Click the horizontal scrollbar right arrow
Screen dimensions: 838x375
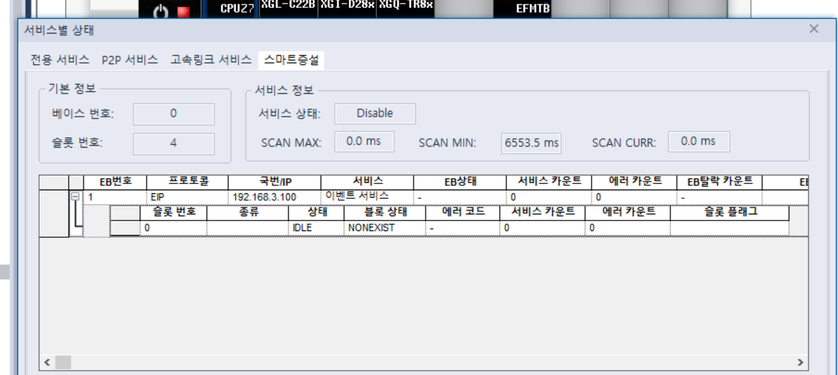coord(800,362)
